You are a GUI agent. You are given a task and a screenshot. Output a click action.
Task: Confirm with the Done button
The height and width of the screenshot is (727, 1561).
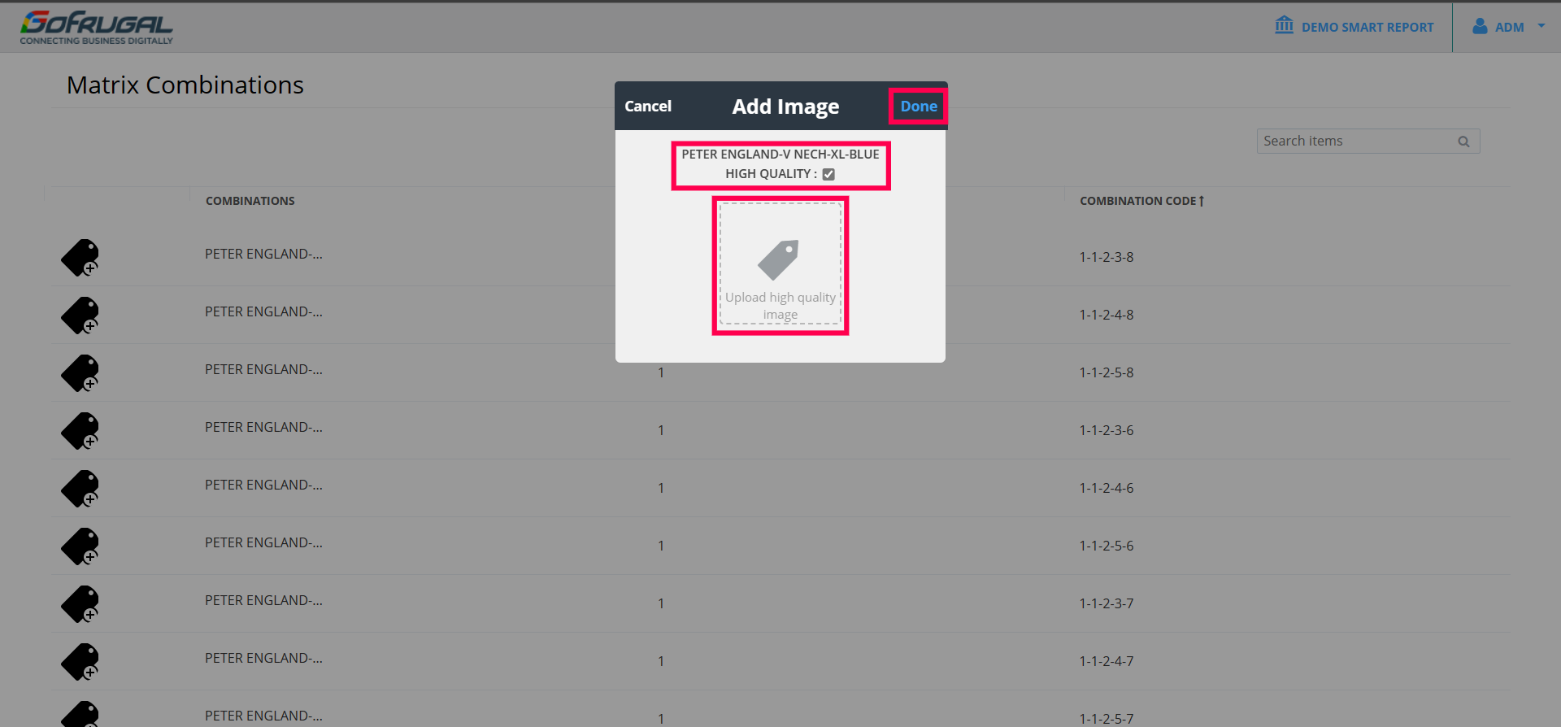point(919,107)
